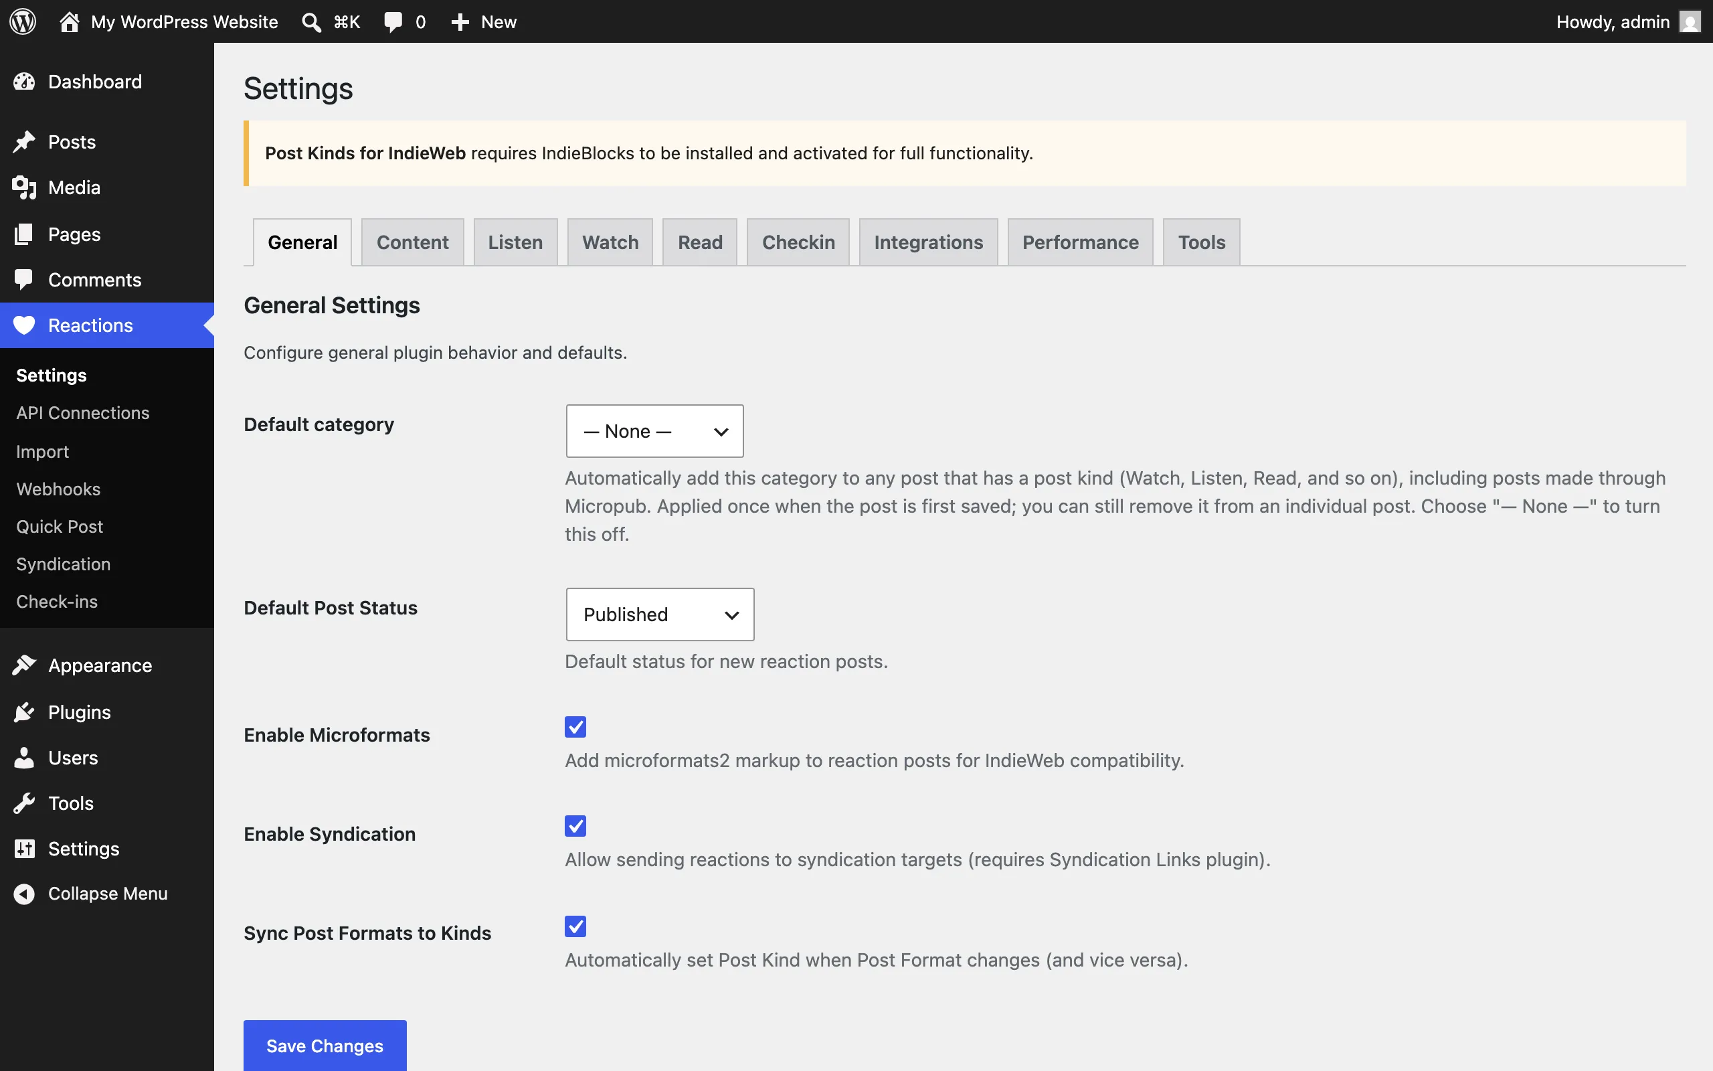Click the Appearance paintbrush icon
Screen dimensions: 1713x1071
click(x=24, y=665)
